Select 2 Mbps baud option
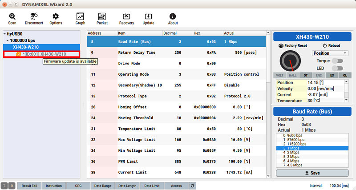 tap(312, 152)
